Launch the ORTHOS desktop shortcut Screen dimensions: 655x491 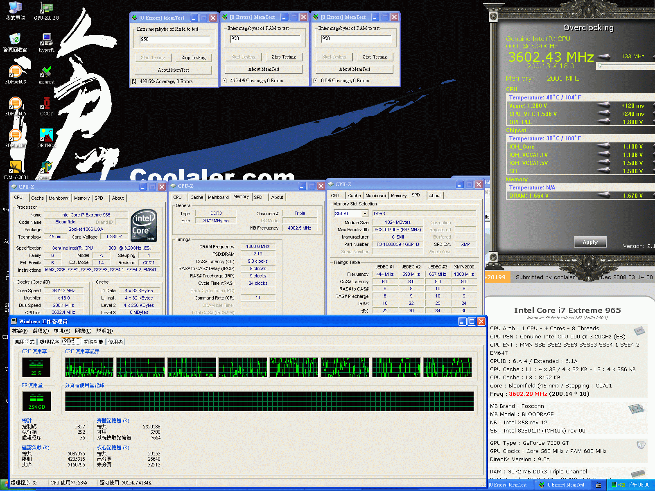pos(46,138)
